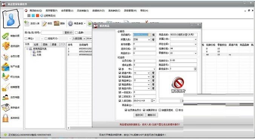Open the 会员办理 membership icon
Viewport: 255px width, 139px height.
pyautogui.click(x=5, y=57)
